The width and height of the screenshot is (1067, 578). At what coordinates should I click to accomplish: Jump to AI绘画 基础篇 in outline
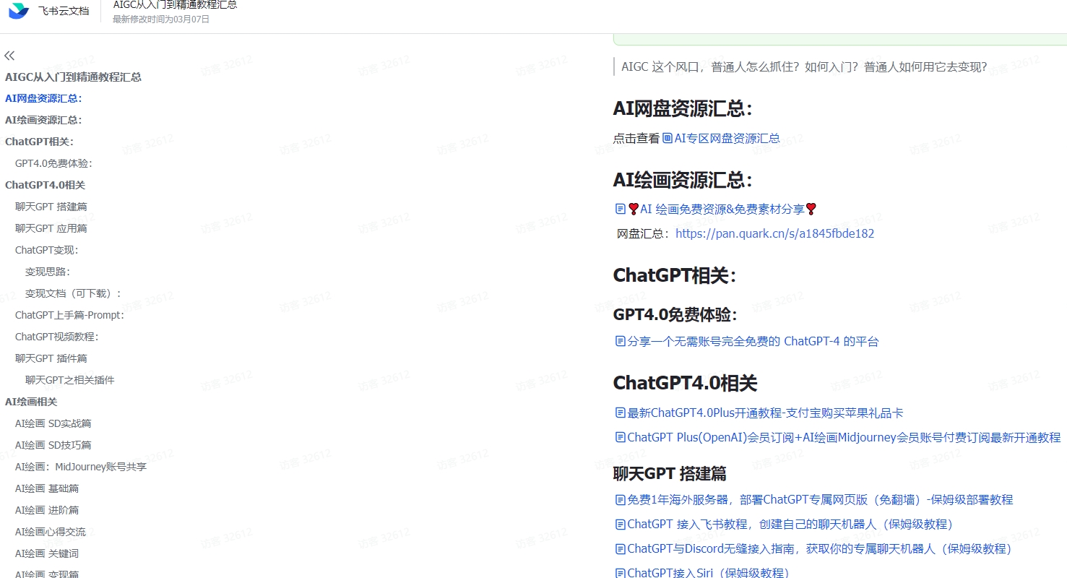[x=47, y=488]
